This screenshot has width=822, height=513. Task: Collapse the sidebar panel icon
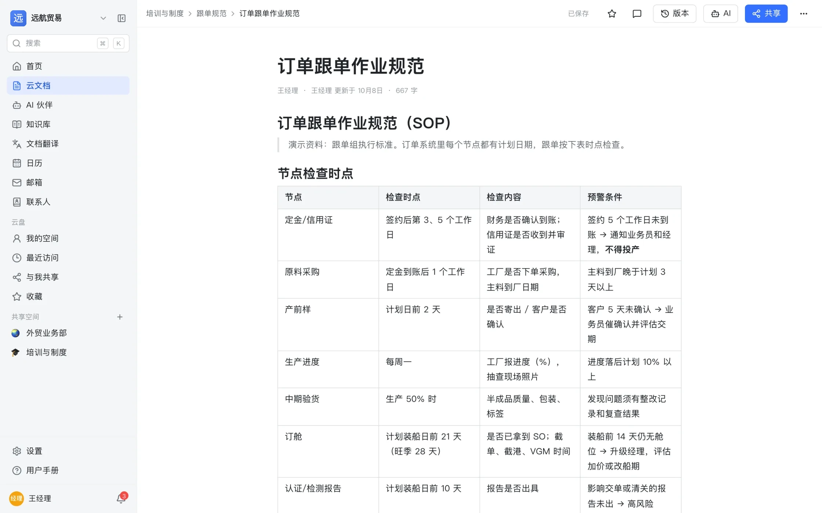tap(121, 18)
